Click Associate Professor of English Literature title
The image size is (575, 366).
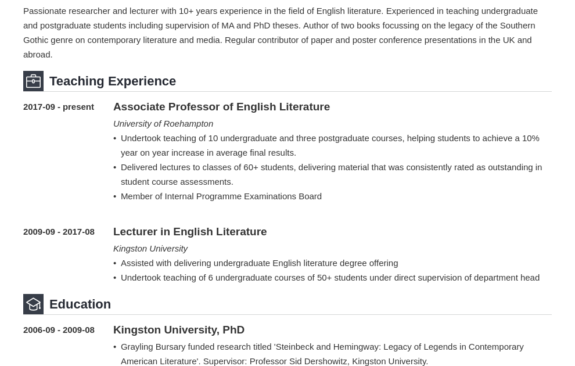221,107
